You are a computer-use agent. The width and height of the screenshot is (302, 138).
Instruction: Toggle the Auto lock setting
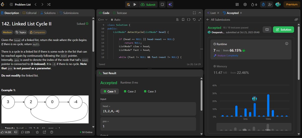[x=116, y=20]
